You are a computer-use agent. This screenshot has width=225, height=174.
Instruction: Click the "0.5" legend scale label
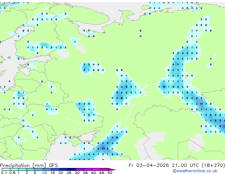click(12, 173)
